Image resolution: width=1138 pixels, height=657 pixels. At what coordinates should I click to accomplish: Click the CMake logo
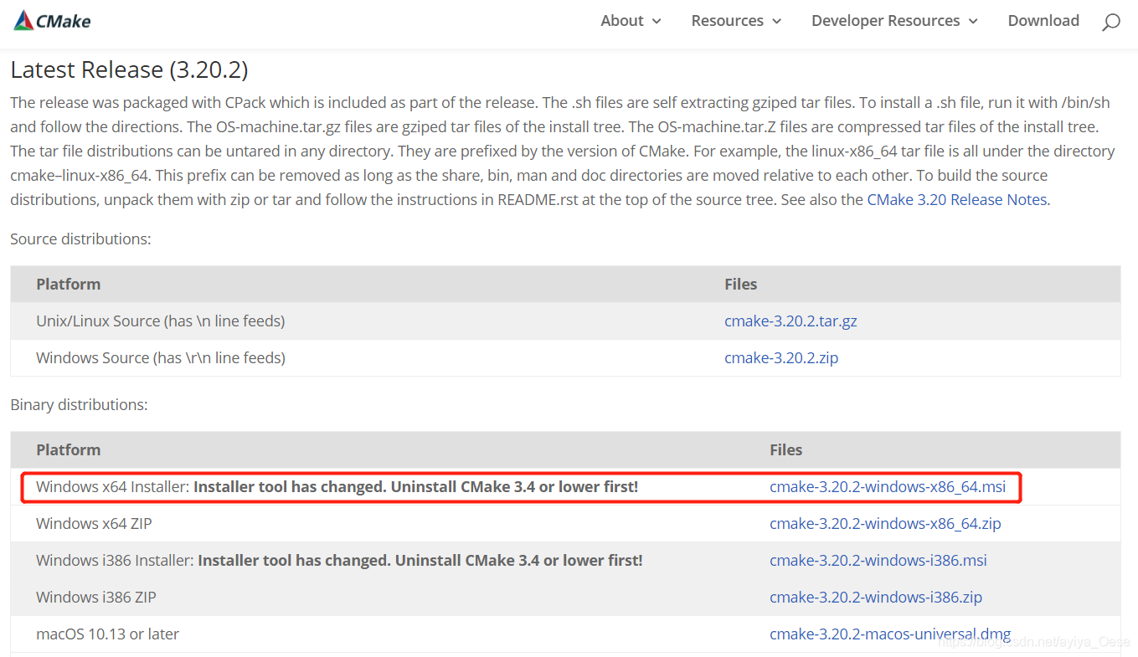click(52, 21)
